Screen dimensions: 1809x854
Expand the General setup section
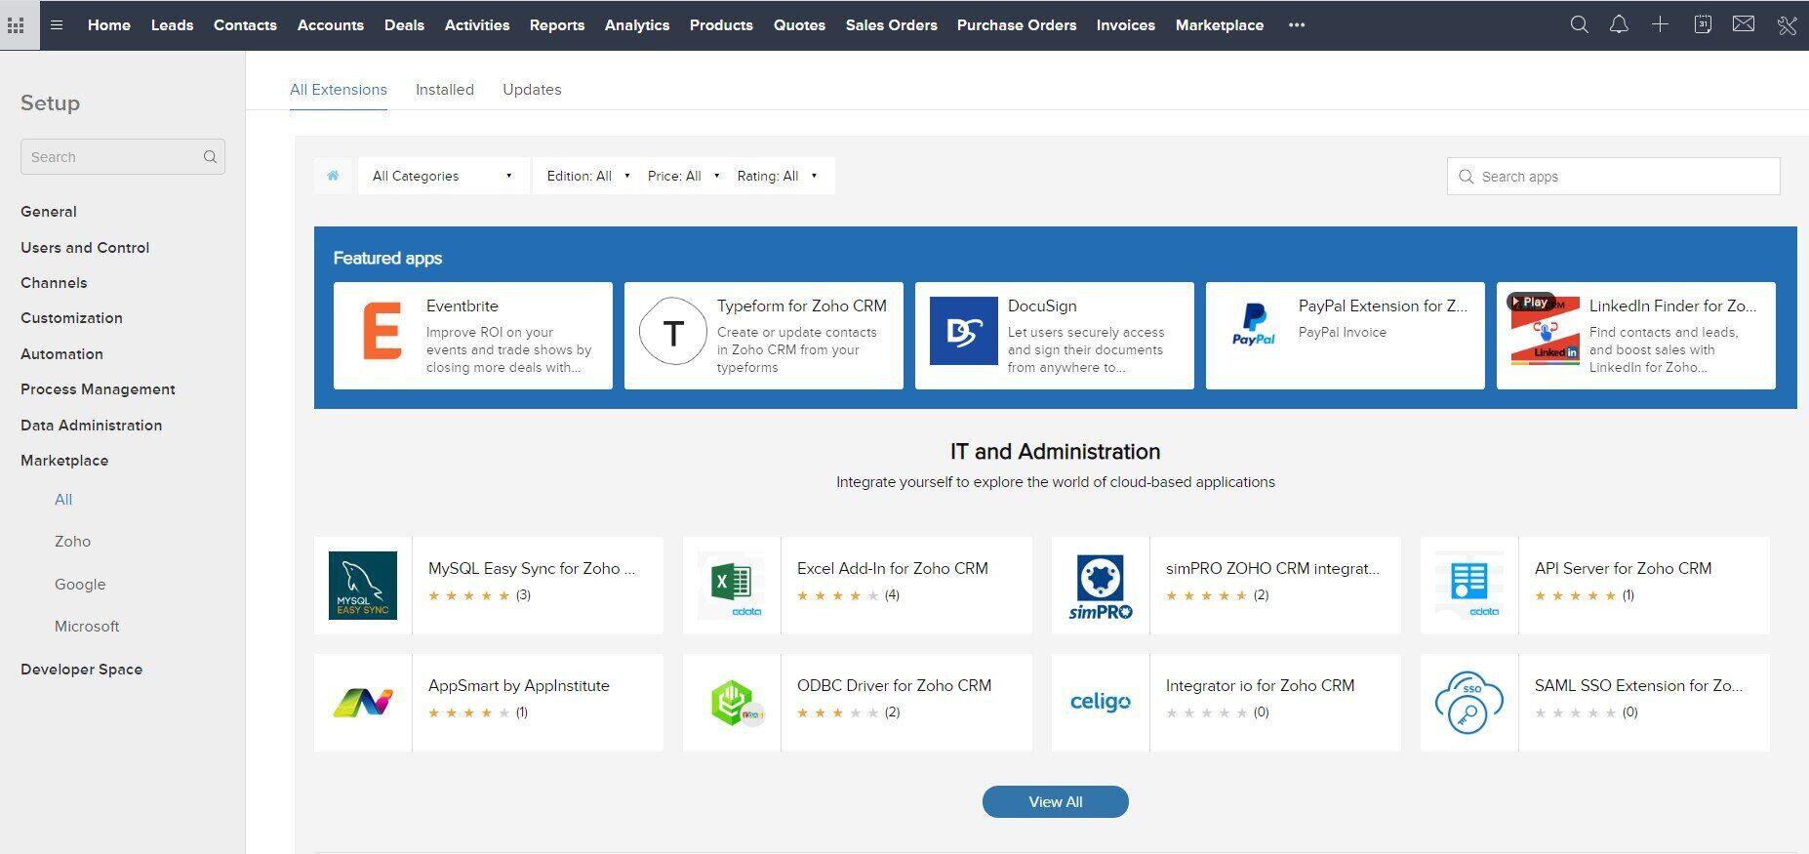coord(49,212)
